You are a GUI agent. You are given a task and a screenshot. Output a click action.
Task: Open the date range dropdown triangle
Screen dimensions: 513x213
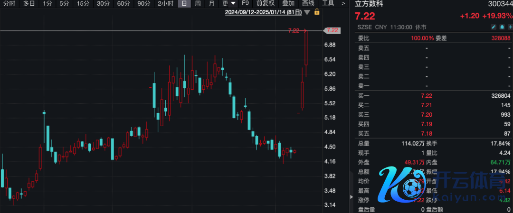[307, 12]
